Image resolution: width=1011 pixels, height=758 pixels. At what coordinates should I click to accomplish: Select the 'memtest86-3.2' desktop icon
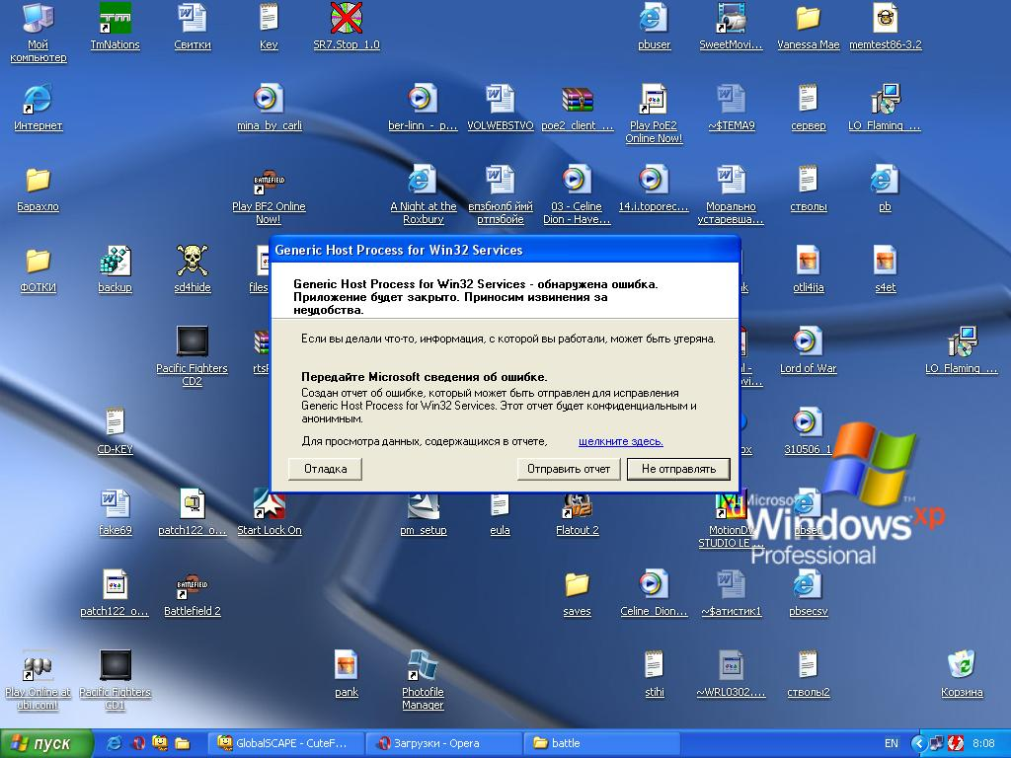tap(885, 19)
